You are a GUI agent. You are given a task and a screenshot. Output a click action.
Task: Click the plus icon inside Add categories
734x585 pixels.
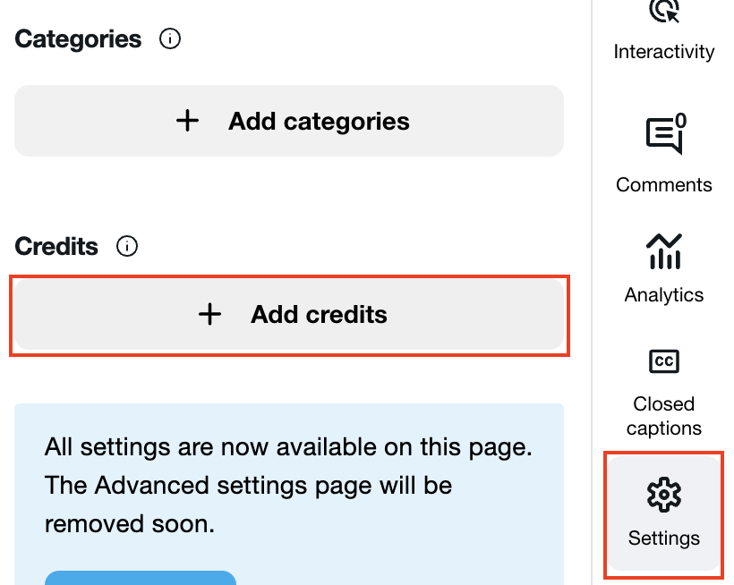pos(187,120)
